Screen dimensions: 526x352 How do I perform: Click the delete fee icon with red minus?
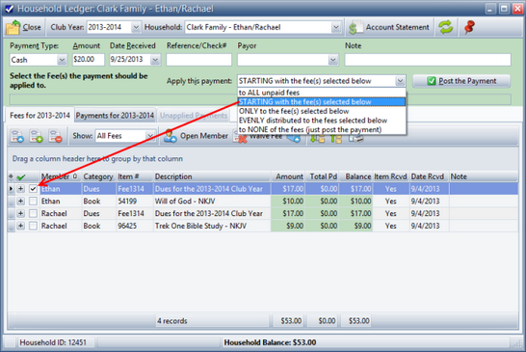pyautogui.click(x=55, y=136)
